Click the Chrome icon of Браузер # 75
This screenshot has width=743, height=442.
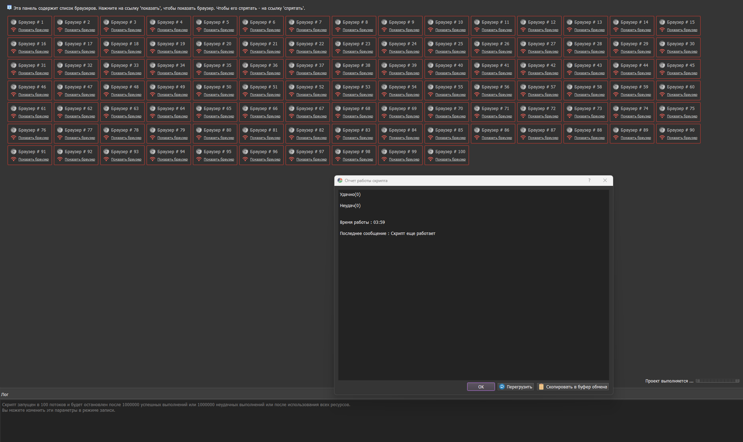tap(662, 109)
